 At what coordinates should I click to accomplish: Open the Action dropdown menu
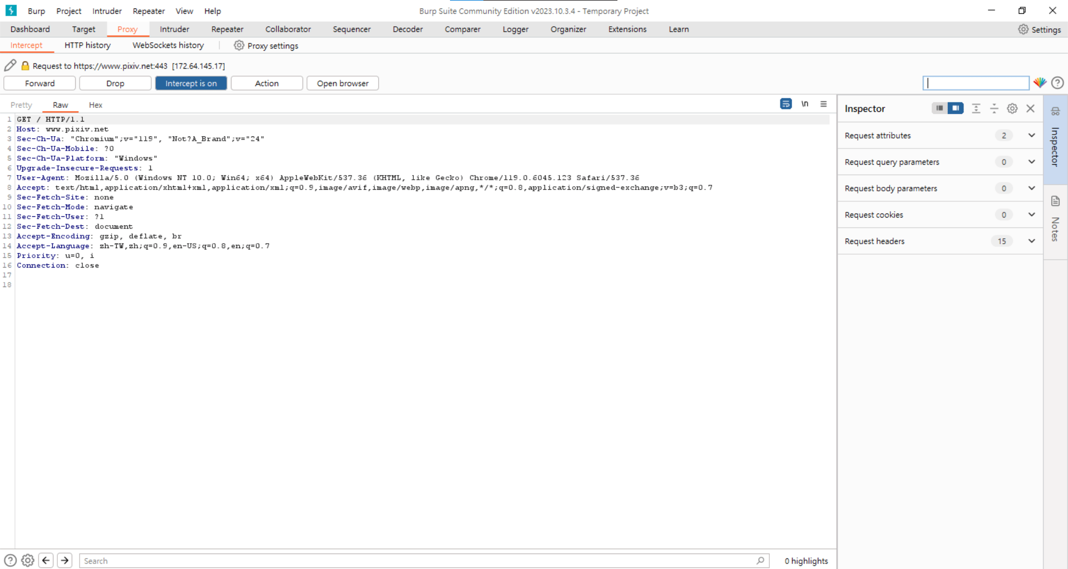click(267, 83)
